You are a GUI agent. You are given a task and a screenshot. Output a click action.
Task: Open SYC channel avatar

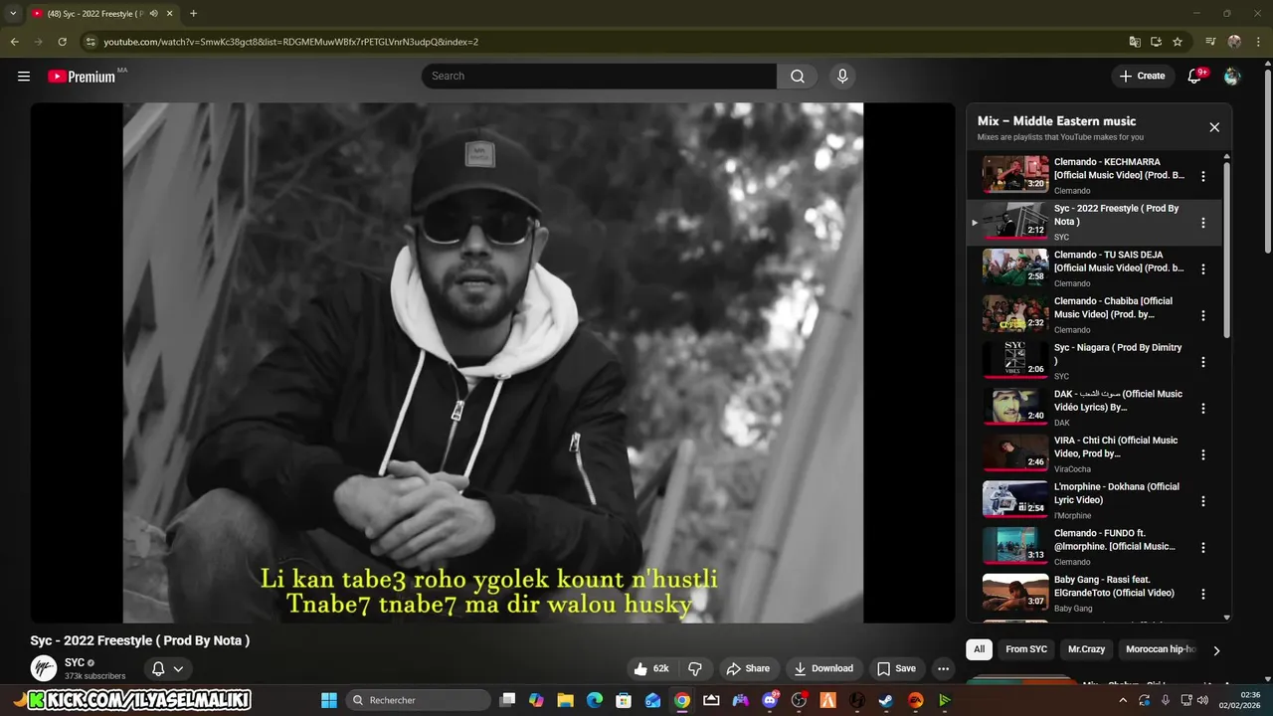(x=44, y=668)
